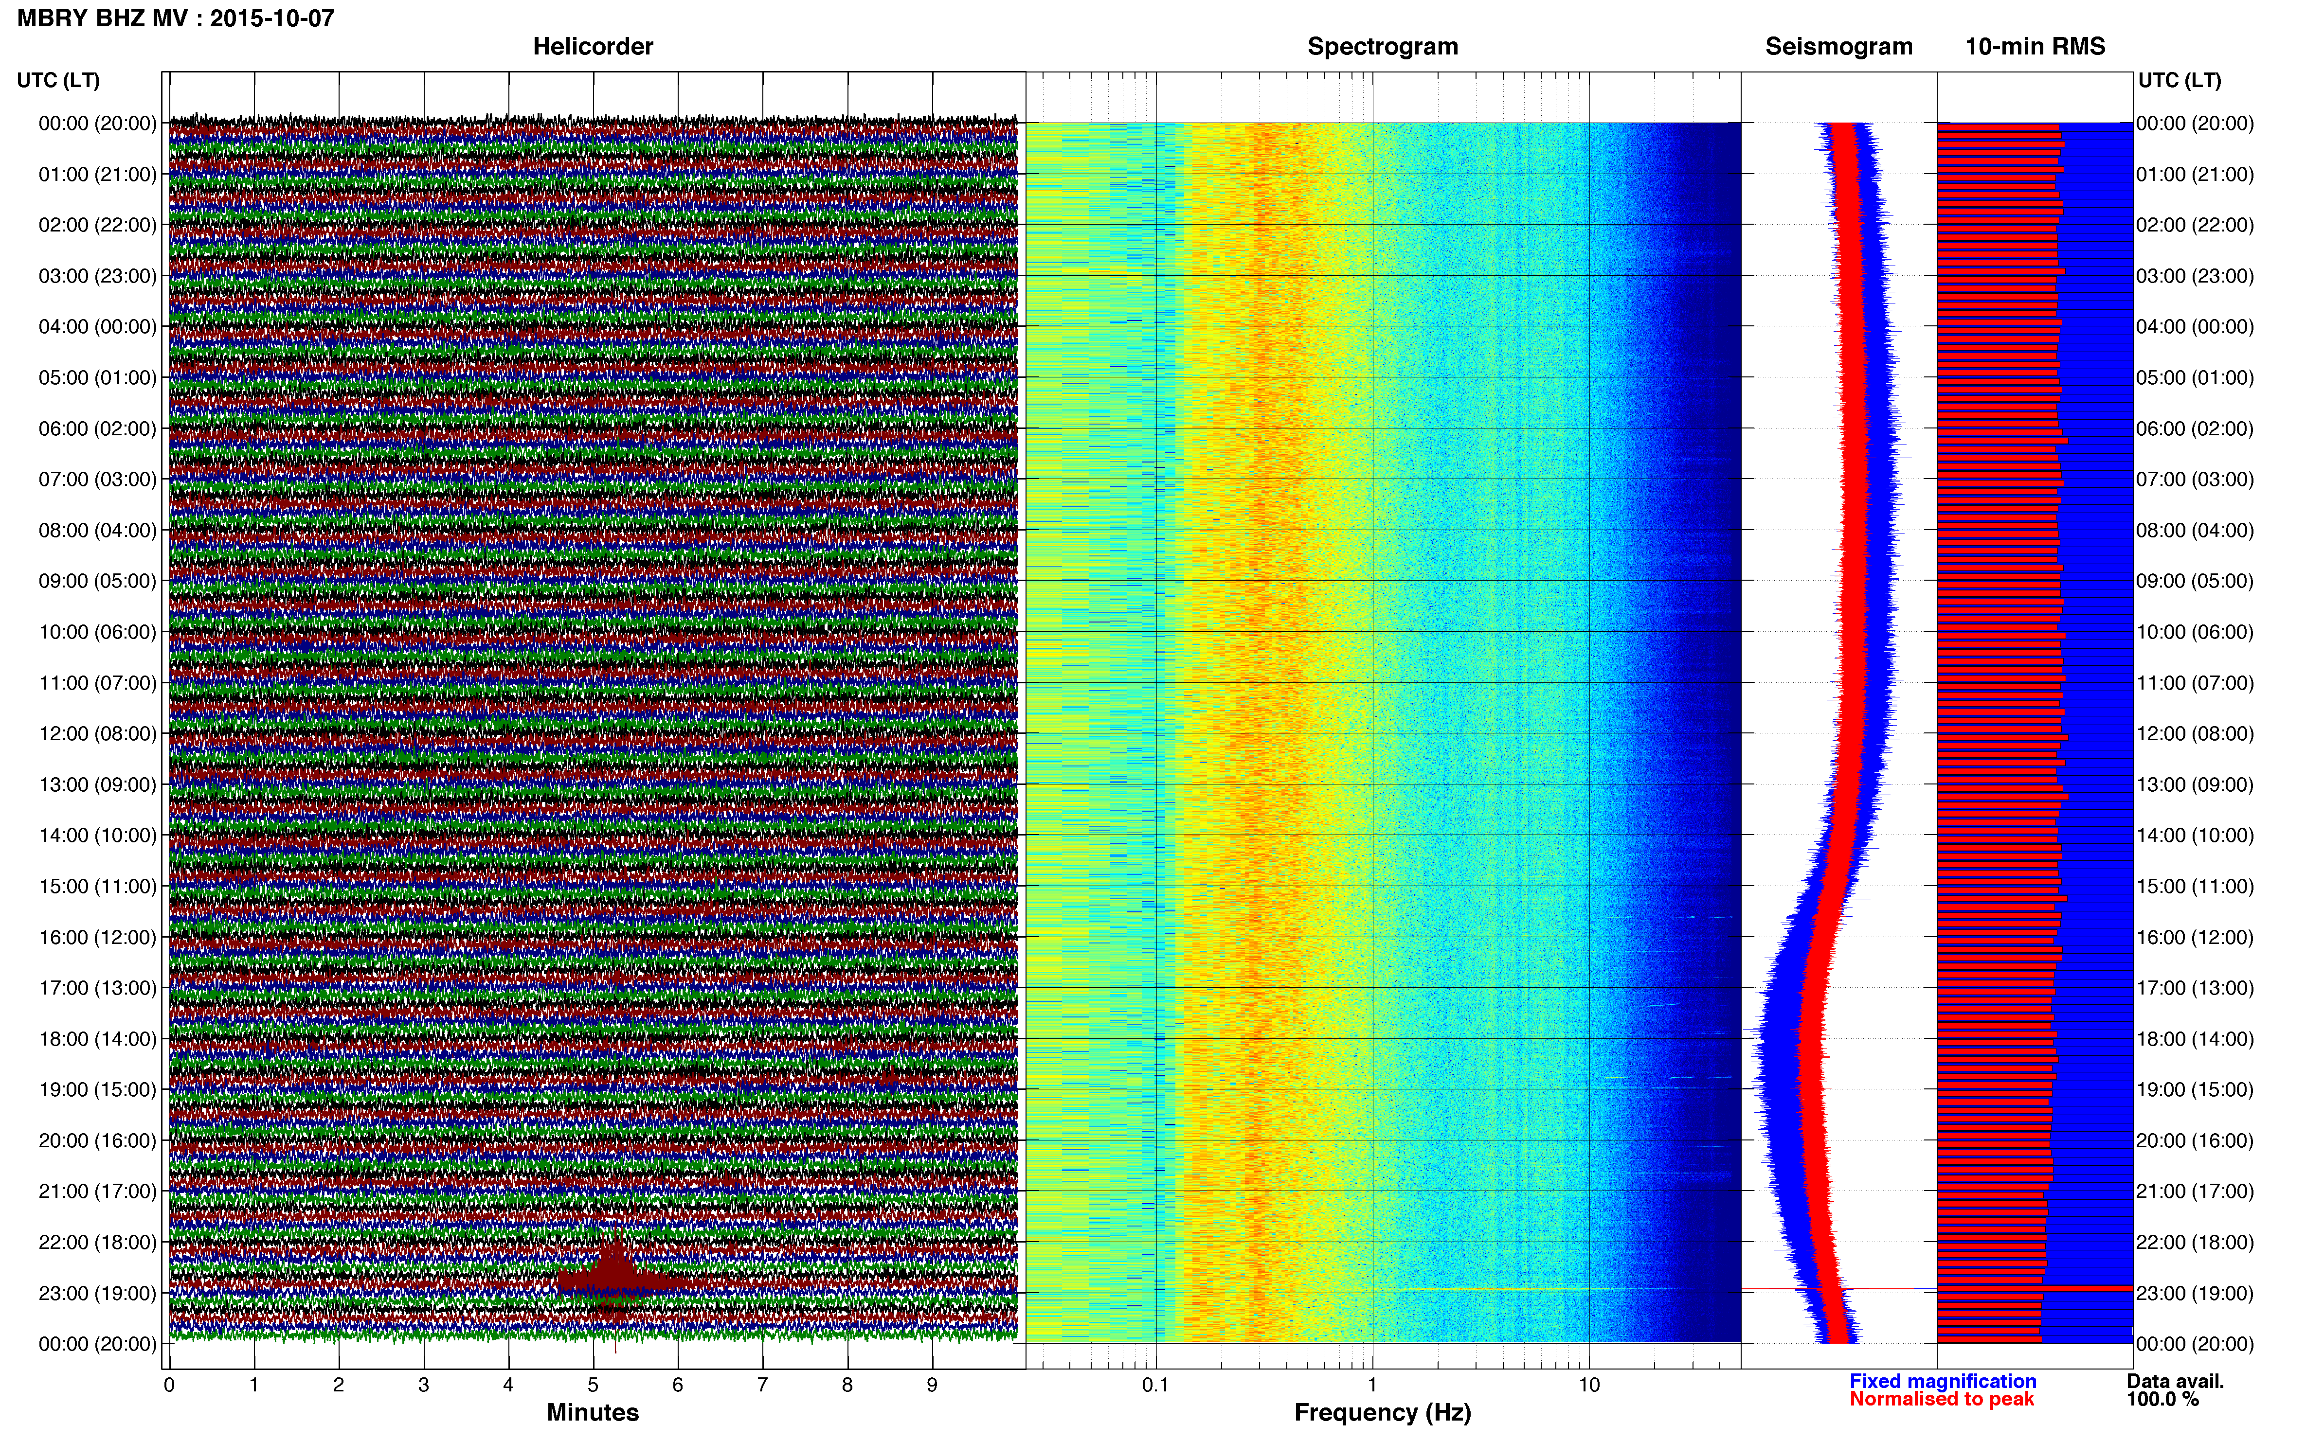Click '18:00 (14:00)' on helicorder time axis
Screen dimensions: 2306x1441
[97, 1040]
